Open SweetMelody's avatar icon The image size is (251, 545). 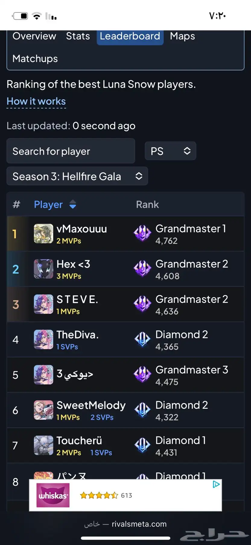tap(43, 410)
